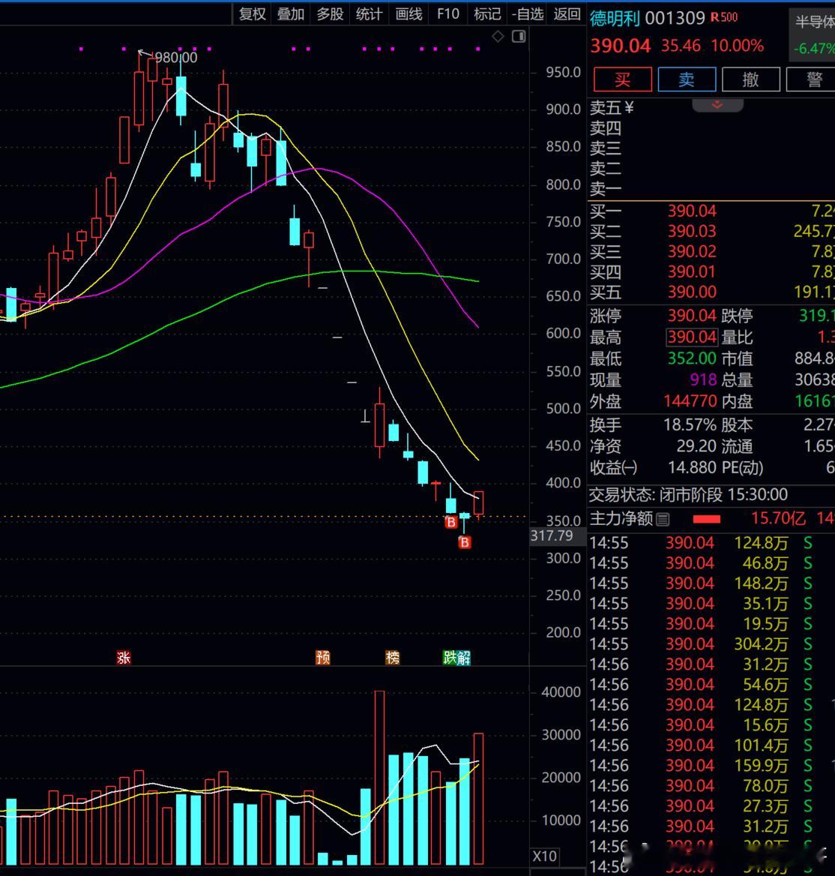Image resolution: width=835 pixels, height=876 pixels.
Task: Click the 外盘 value 144770
Action: click(690, 401)
